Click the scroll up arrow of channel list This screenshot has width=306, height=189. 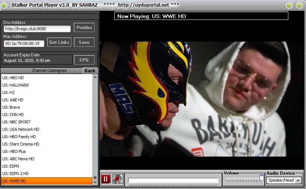[x=95, y=77]
